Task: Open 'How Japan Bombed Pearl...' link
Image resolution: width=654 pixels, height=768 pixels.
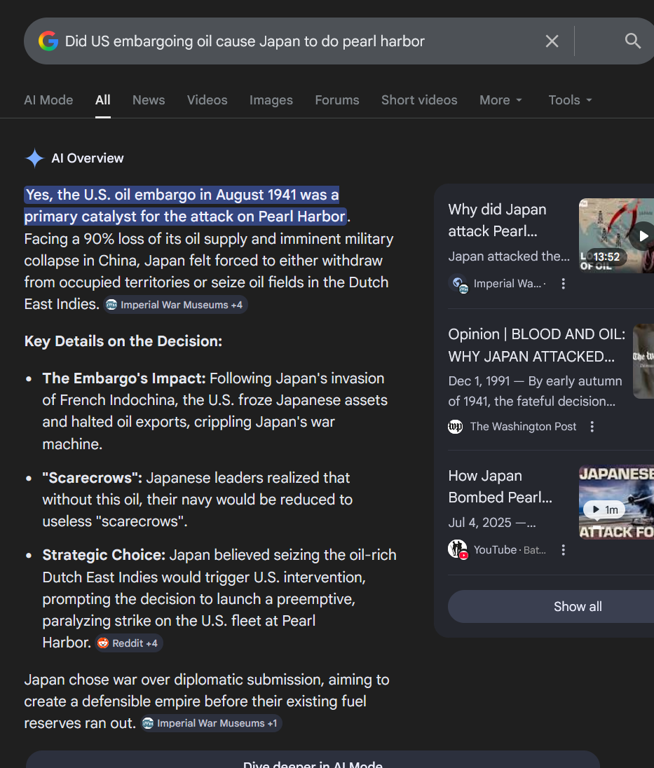Action: coord(500,486)
